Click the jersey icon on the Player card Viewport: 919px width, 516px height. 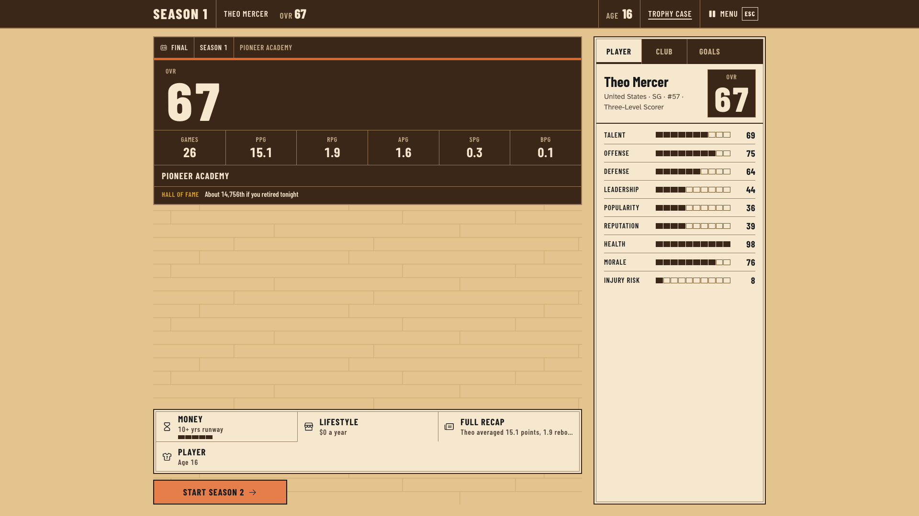coord(167,457)
